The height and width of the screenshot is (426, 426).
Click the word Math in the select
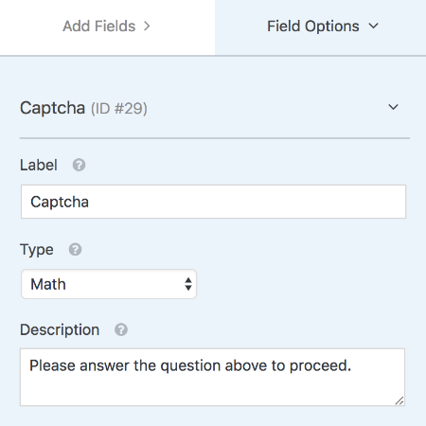pyautogui.click(x=48, y=284)
